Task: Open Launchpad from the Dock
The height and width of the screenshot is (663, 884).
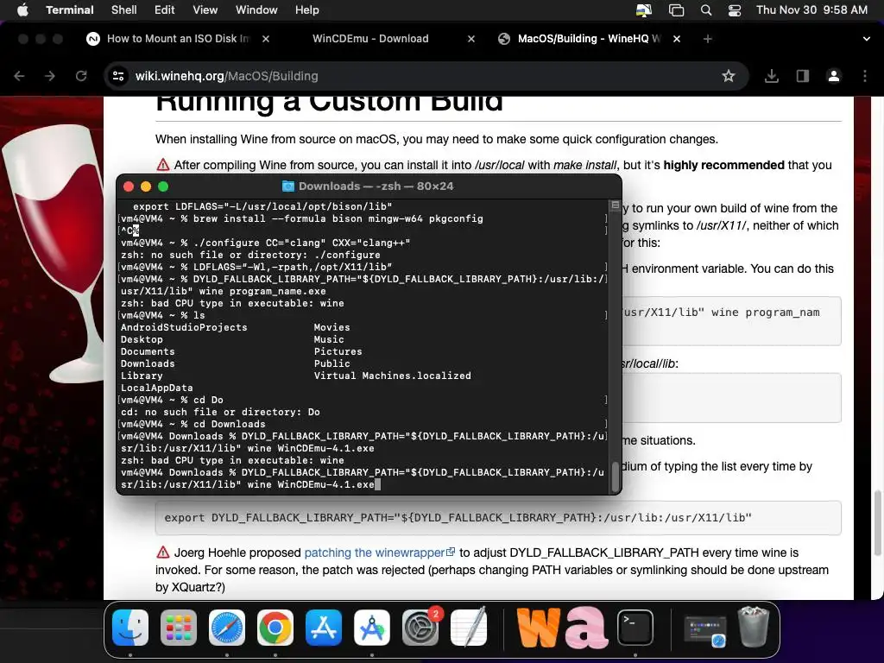Action: [x=179, y=628]
